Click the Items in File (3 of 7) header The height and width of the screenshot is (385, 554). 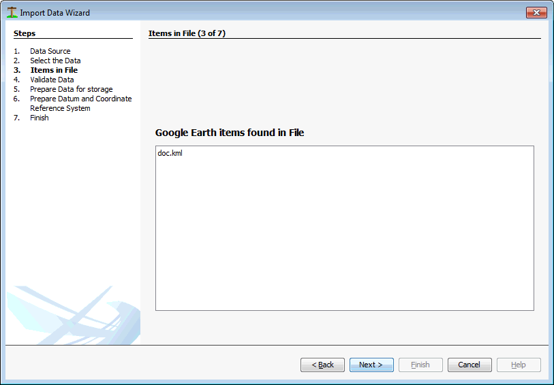coord(187,33)
